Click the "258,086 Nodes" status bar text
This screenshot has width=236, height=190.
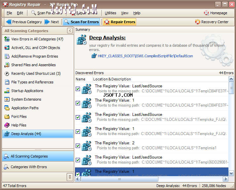(214, 186)
